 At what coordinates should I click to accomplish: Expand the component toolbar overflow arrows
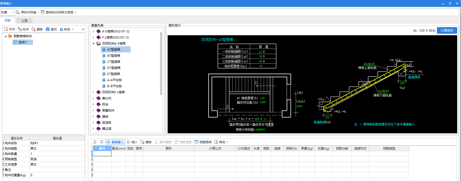coord(83,29)
